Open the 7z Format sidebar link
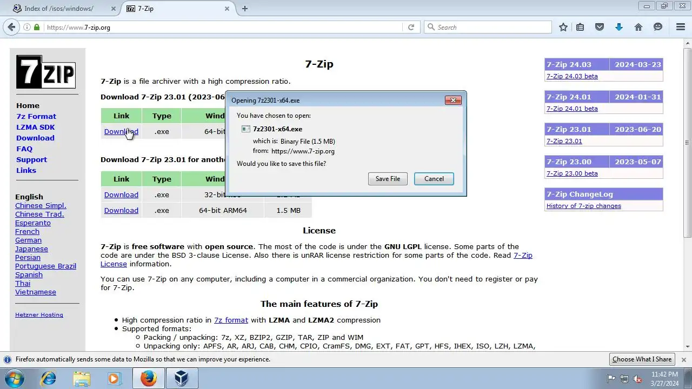The width and height of the screenshot is (692, 389). (36, 116)
